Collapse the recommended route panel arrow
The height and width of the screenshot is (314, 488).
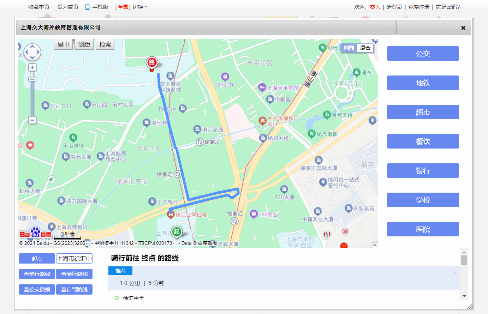[x=455, y=272]
